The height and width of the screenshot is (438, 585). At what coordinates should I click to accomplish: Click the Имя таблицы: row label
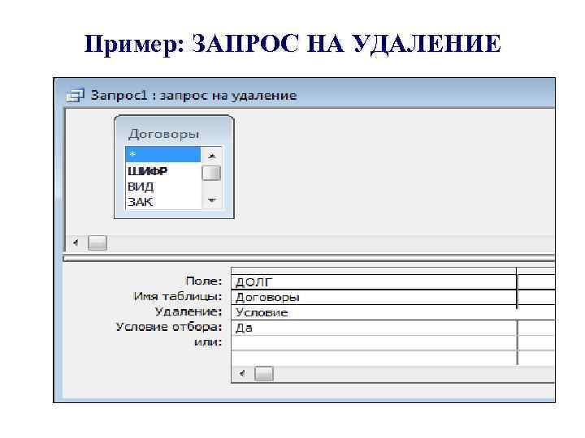(178, 297)
